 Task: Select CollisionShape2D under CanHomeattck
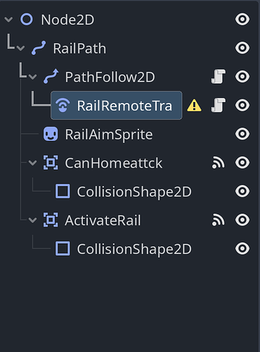[x=134, y=191]
